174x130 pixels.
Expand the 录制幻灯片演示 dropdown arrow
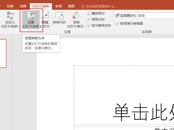pyautogui.click(x=85, y=27)
